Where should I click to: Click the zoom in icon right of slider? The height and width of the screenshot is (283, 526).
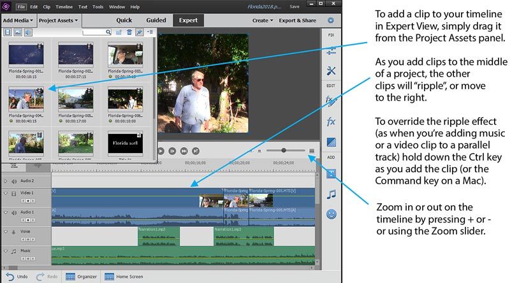(x=312, y=151)
